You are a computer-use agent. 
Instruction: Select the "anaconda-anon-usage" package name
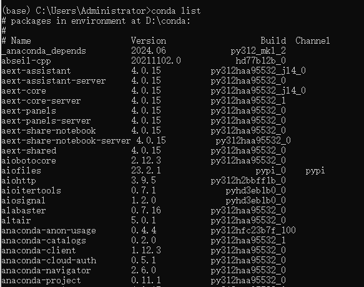click(49, 230)
